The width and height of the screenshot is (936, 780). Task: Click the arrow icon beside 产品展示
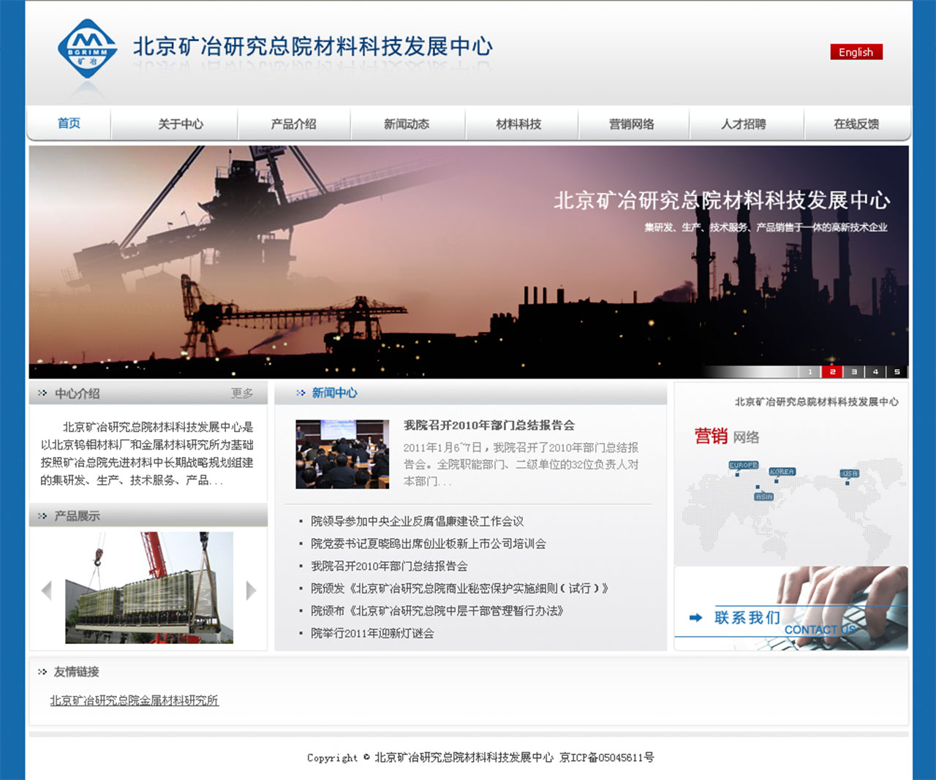[x=42, y=516]
